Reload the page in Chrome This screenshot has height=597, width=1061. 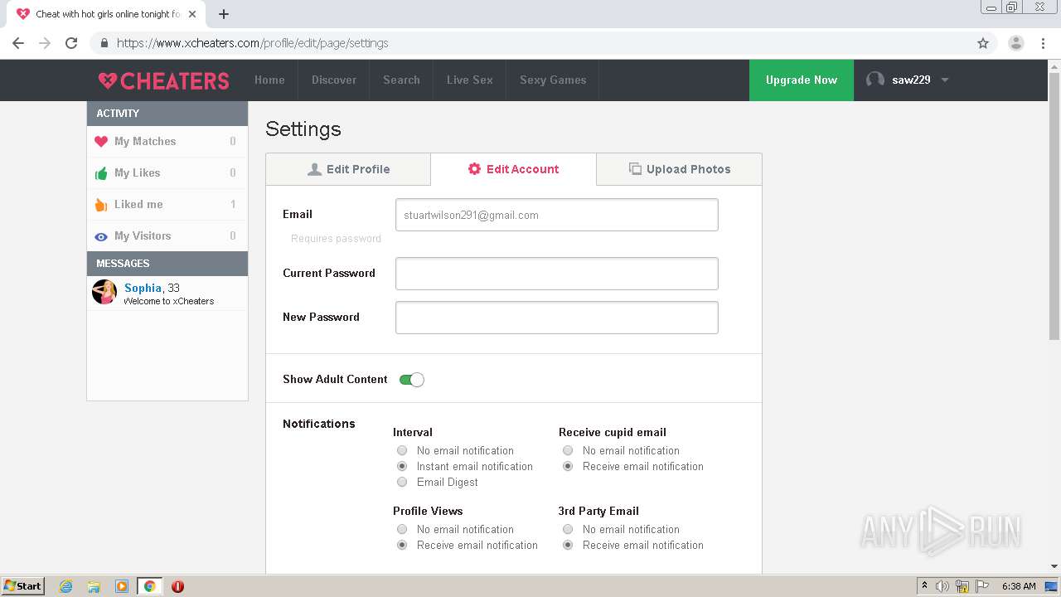tap(71, 43)
